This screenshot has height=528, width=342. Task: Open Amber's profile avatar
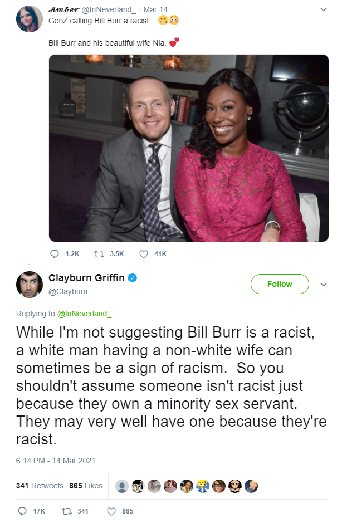(30, 19)
